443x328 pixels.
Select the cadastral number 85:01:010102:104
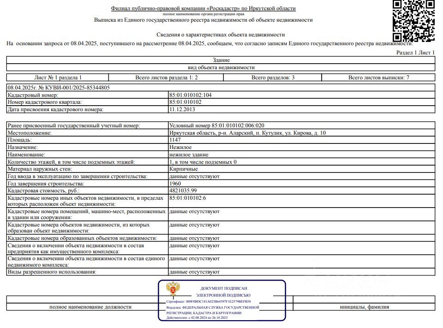[x=191, y=95]
